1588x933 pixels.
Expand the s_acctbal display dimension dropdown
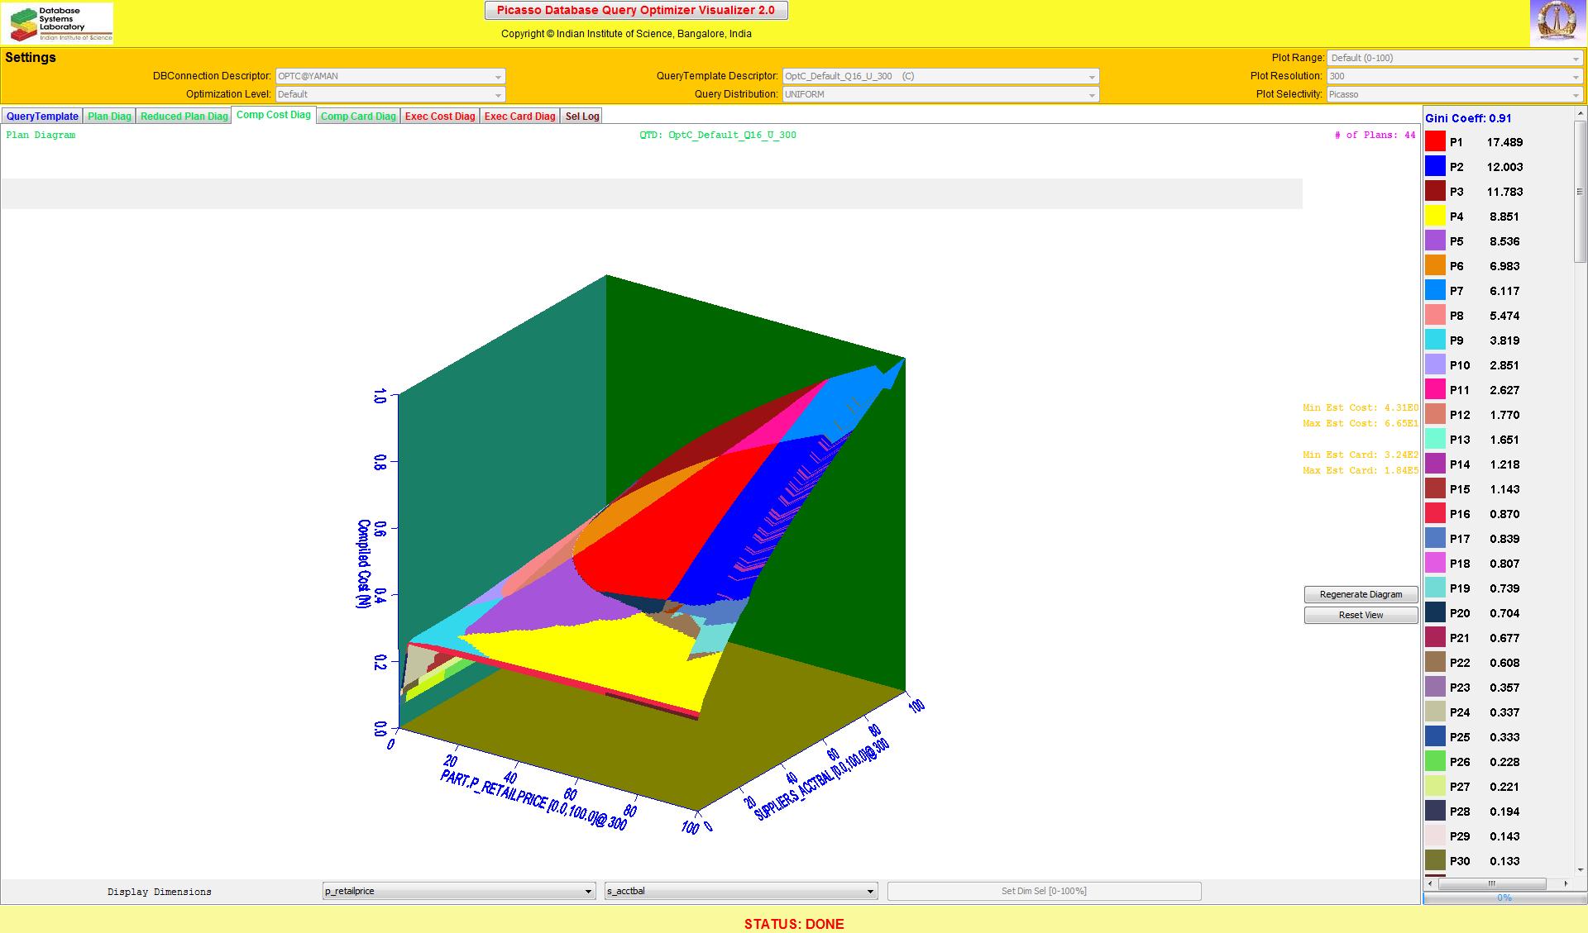741,891
